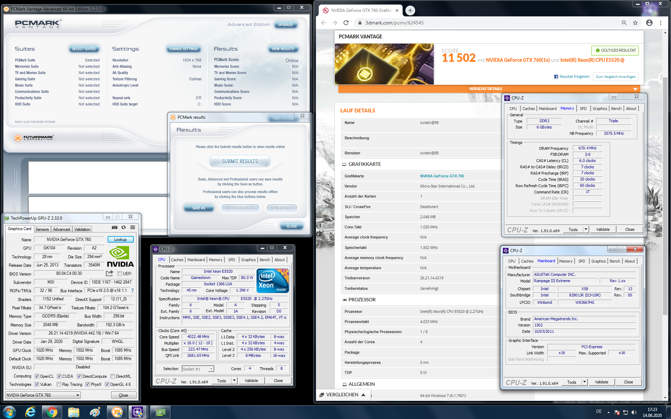Image resolution: width=671 pixels, height=419 pixels.
Task: Click the SAVE AS button
Action: [199, 208]
